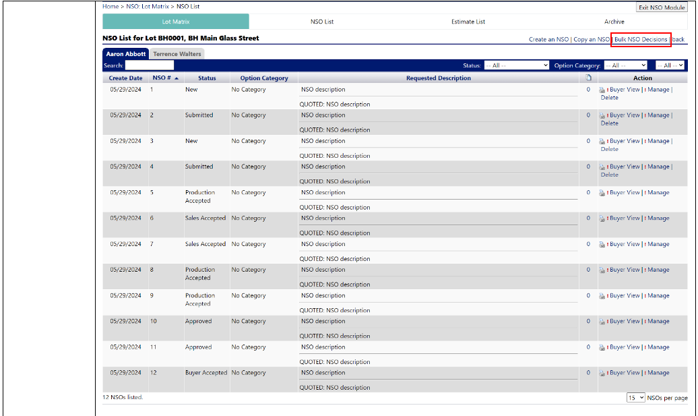The image size is (698, 416).
Task: Click the Search input field
Action: (x=149, y=65)
